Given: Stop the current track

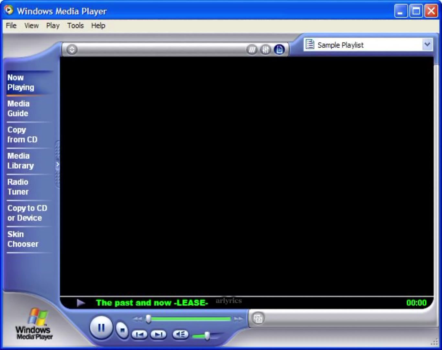Looking at the screenshot, I should (122, 330).
